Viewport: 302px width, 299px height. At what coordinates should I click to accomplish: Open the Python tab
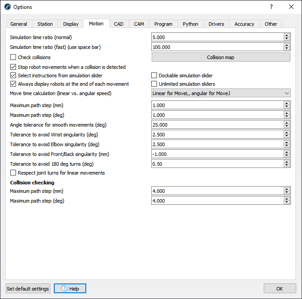tap(190, 24)
